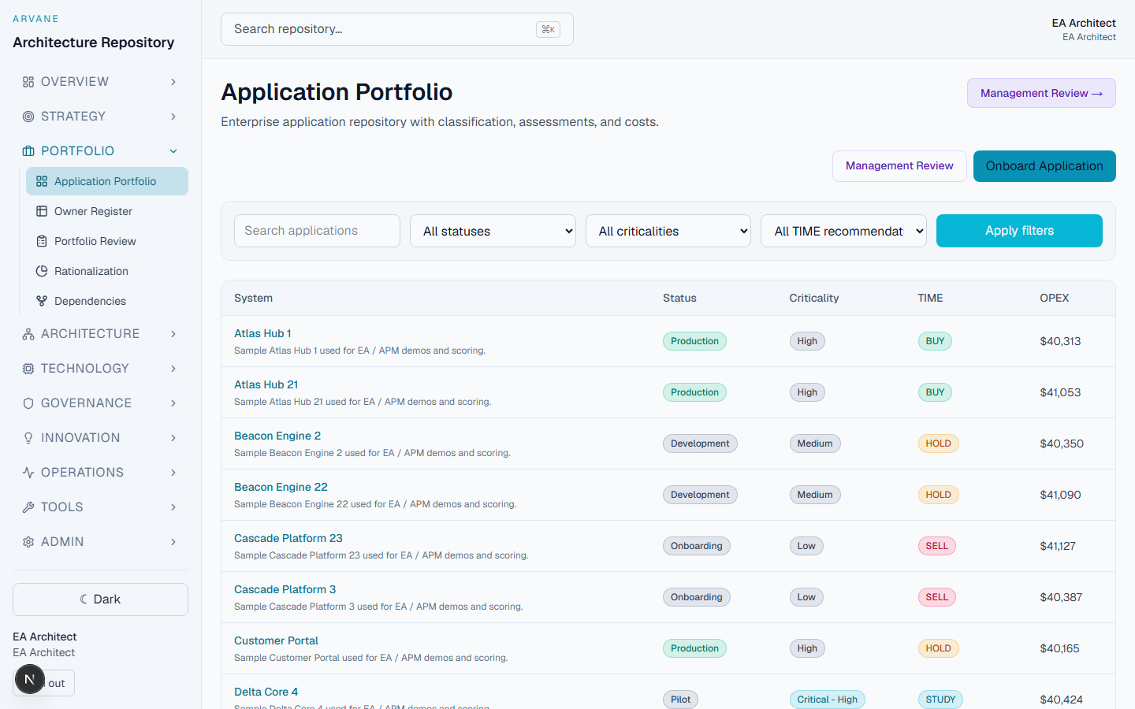Click the Architecture network icon
The width and height of the screenshot is (1135, 709).
point(28,334)
